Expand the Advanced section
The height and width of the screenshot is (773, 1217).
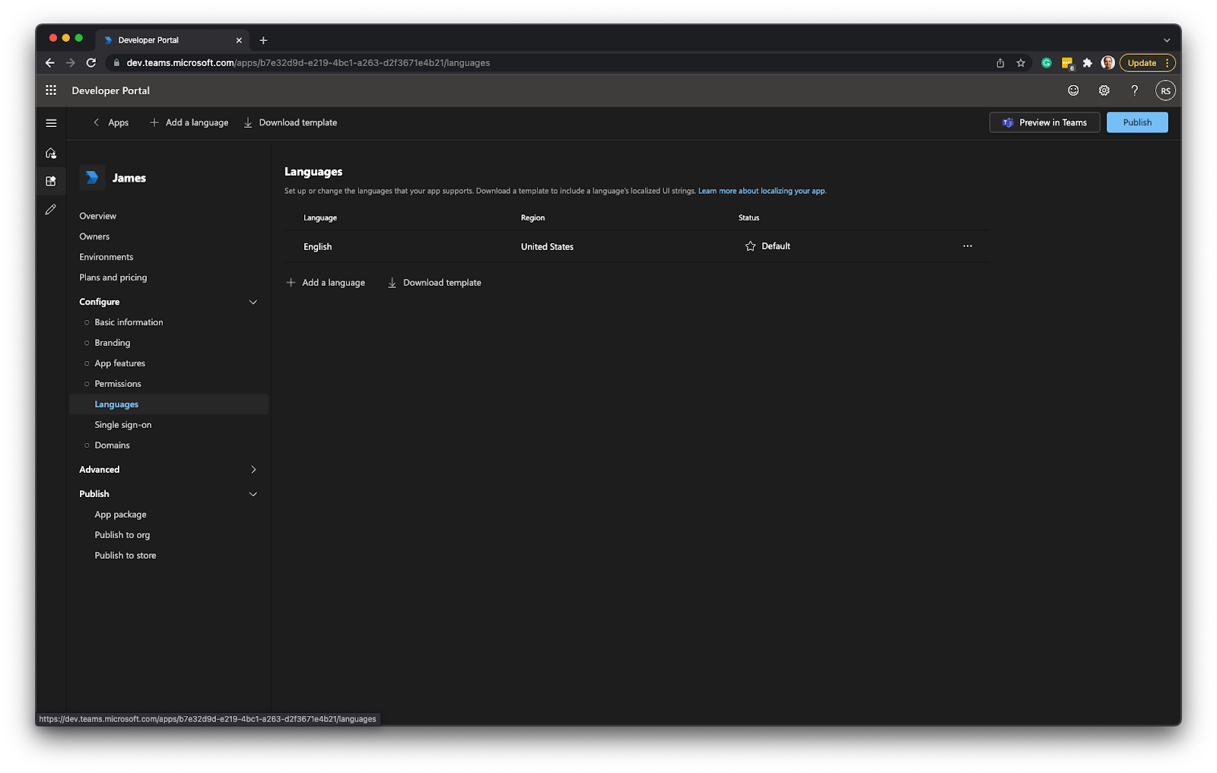point(253,470)
